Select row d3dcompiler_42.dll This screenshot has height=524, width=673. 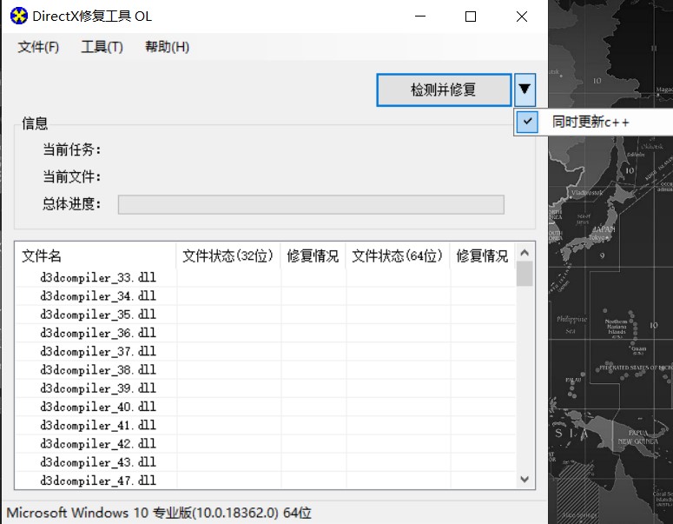click(265, 444)
